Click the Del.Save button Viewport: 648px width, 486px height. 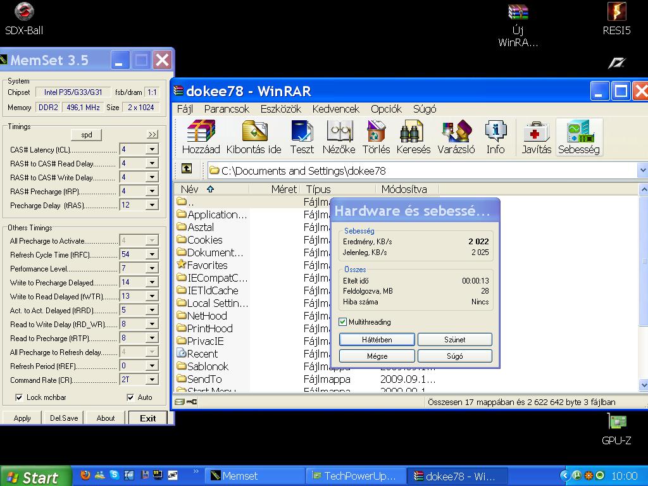coord(64,418)
